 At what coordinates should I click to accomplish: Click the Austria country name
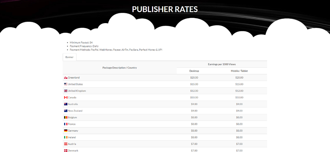(72, 144)
